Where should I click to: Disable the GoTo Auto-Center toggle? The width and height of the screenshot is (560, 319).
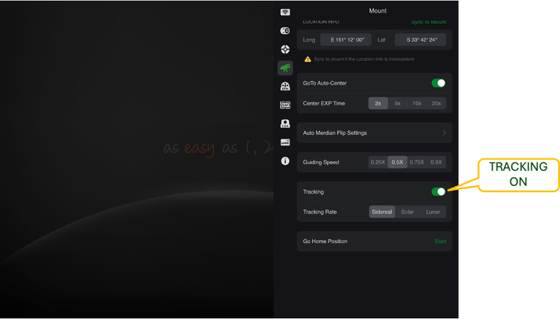pyautogui.click(x=439, y=83)
